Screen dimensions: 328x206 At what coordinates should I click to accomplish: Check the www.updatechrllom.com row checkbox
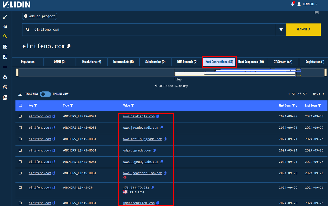pyautogui.click(x=20, y=173)
